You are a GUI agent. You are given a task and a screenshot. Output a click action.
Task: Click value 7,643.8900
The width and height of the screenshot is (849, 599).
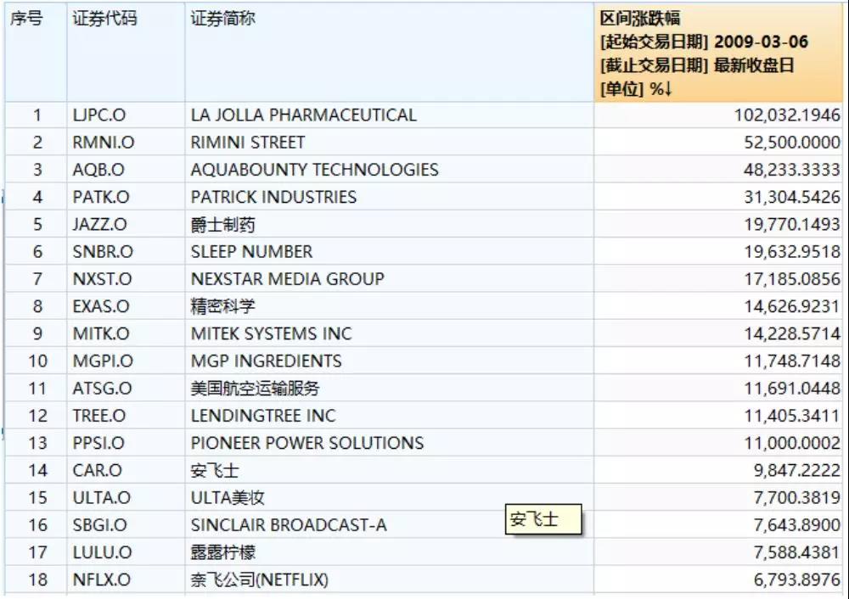[x=796, y=525]
